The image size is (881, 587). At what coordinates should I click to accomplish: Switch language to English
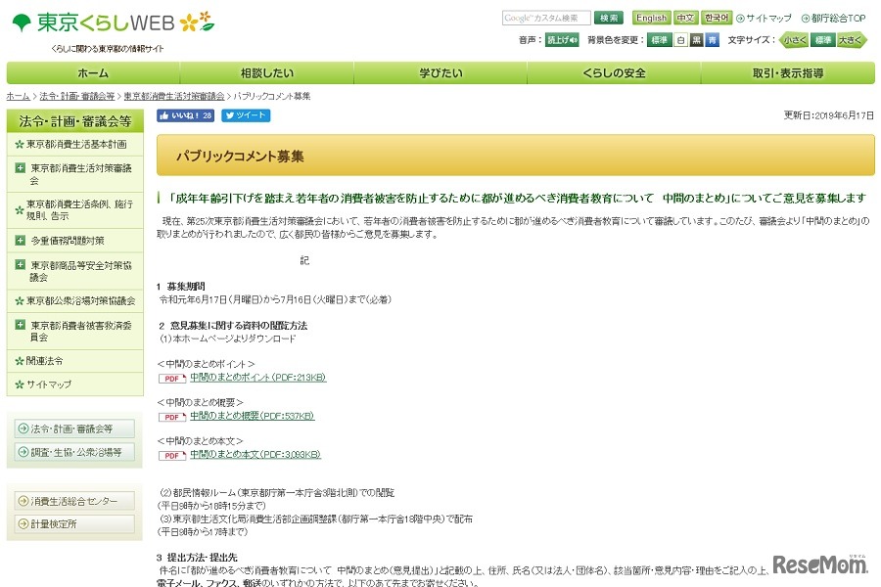651,18
